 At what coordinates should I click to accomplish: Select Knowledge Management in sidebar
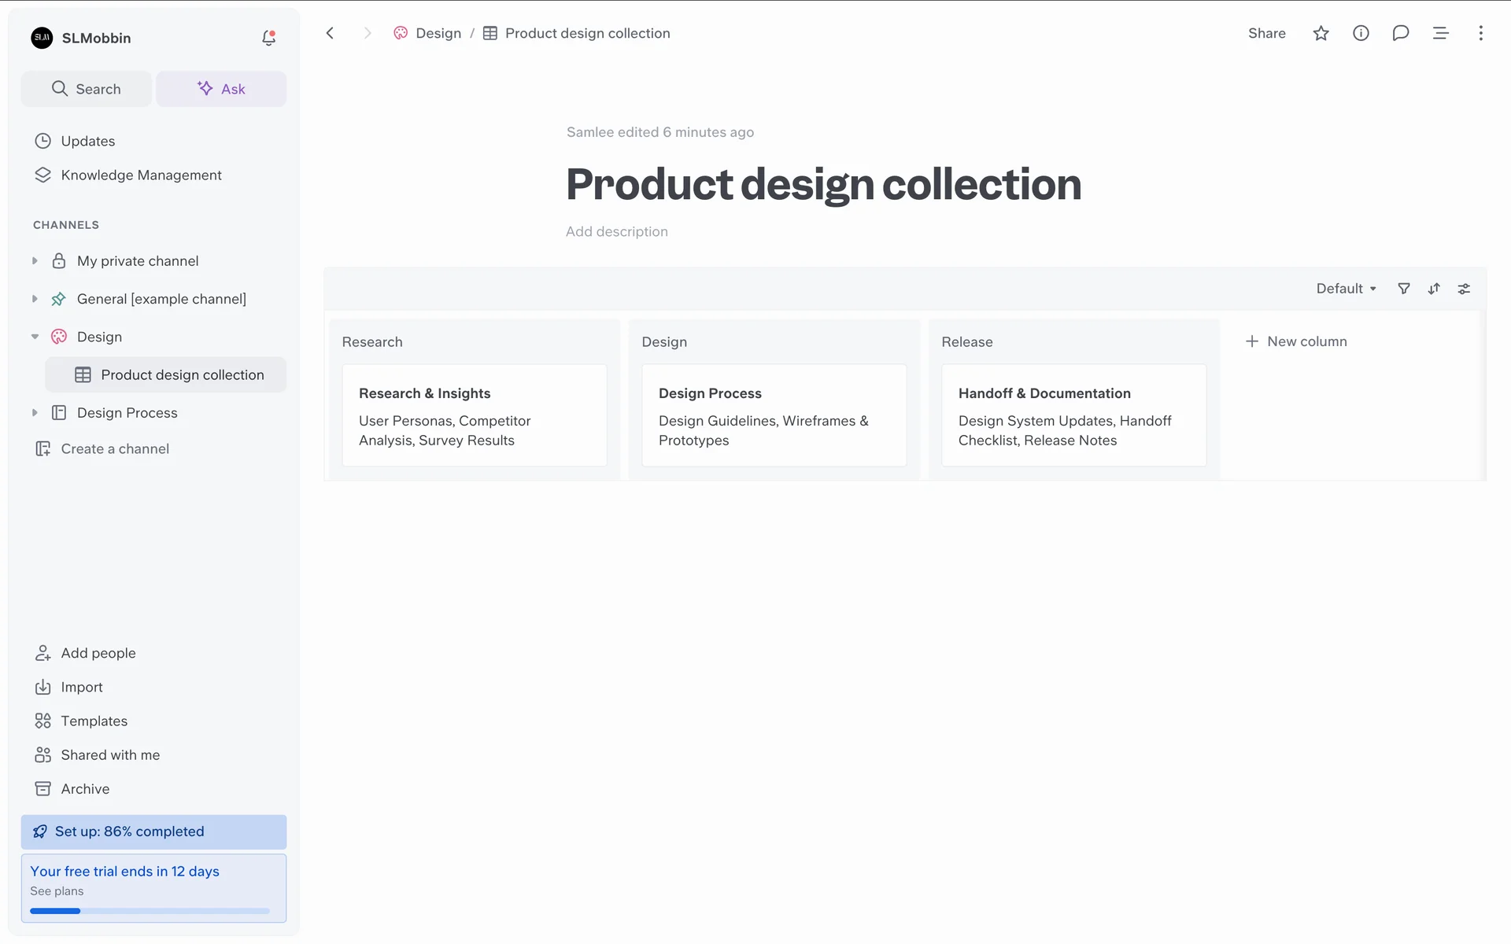pyautogui.click(x=141, y=175)
